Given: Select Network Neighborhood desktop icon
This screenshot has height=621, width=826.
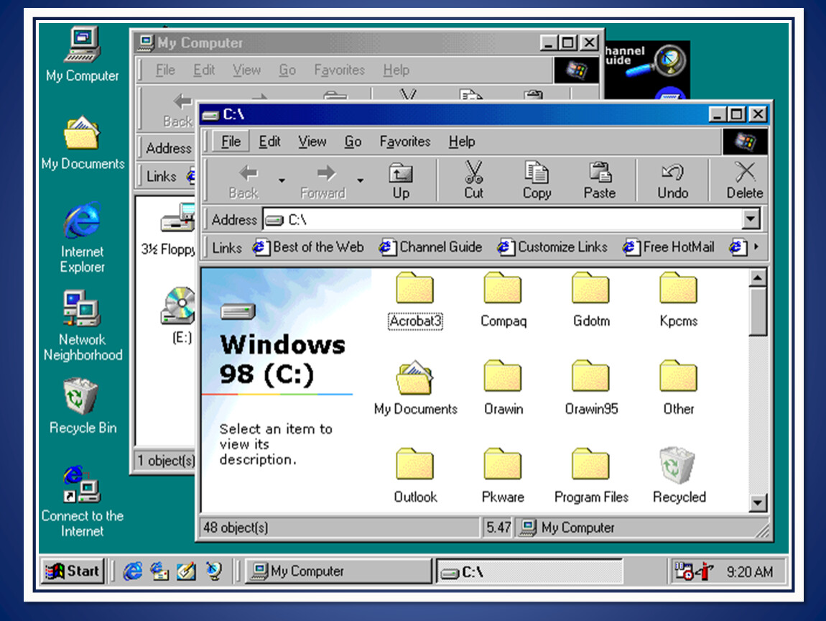Looking at the screenshot, I should coord(82,326).
